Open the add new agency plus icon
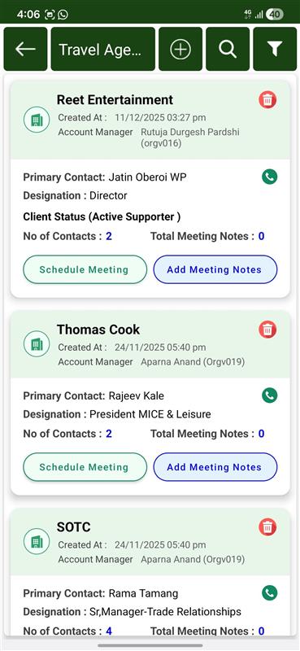This screenshot has width=300, height=651. [x=180, y=49]
